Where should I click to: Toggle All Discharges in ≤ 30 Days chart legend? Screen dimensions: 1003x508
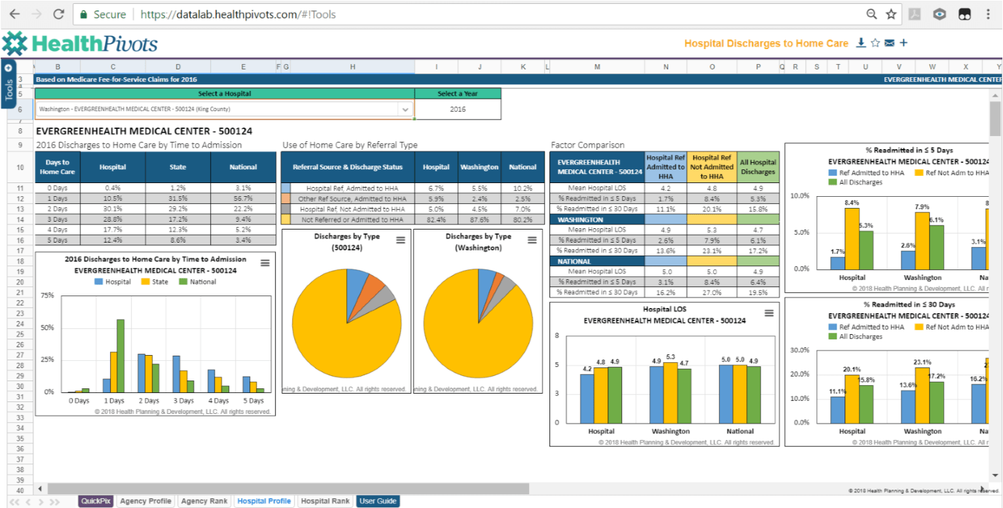856,337
